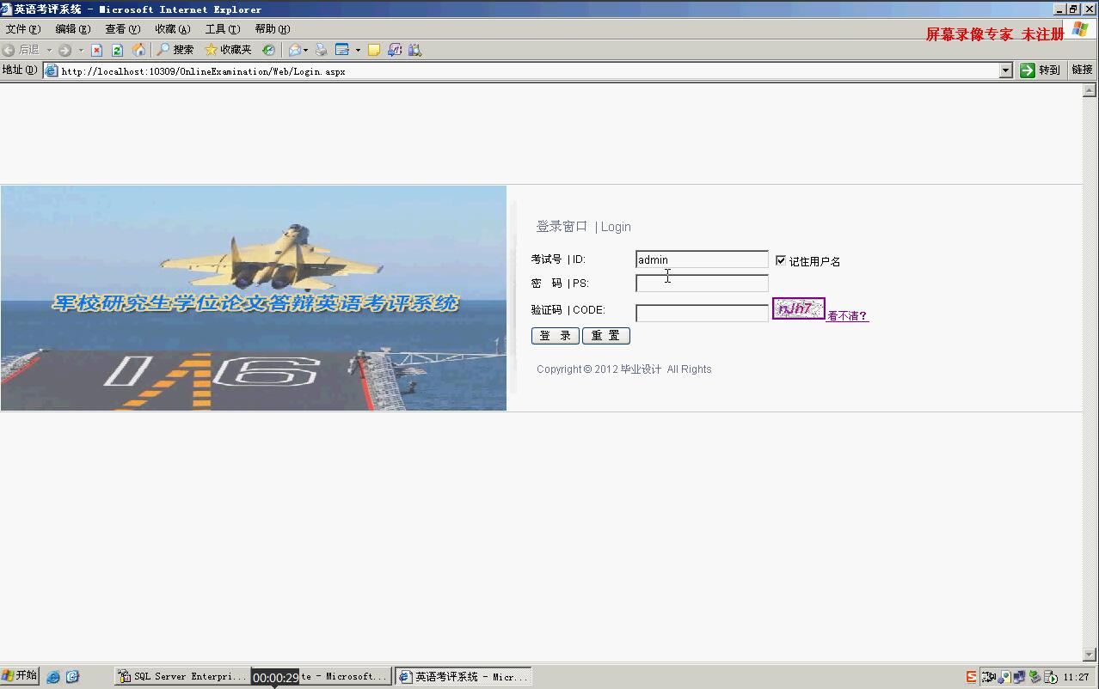Image resolution: width=1099 pixels, height=689 pixels.
Task: Open the 收藏(A) menu
Action: coord(173,29)
